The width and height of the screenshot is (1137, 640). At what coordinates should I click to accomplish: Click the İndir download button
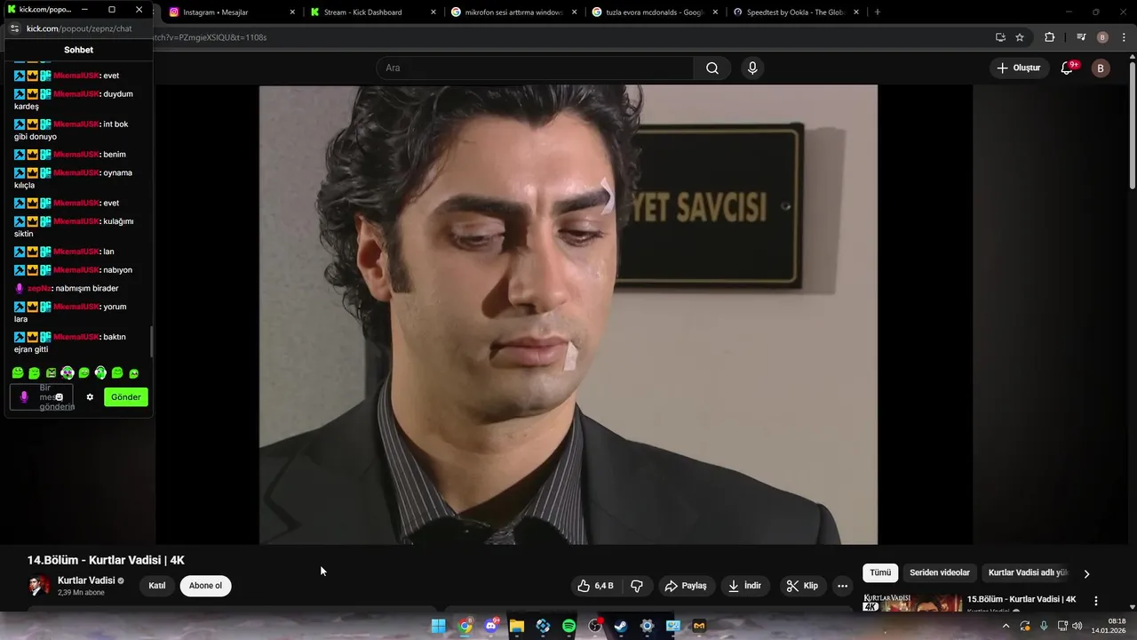744,586
